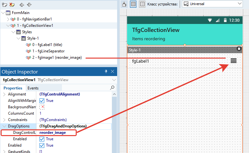Click the search magnifier in Object Inspector
Viewport: 249px width, 153px height.
pos(112,88)
